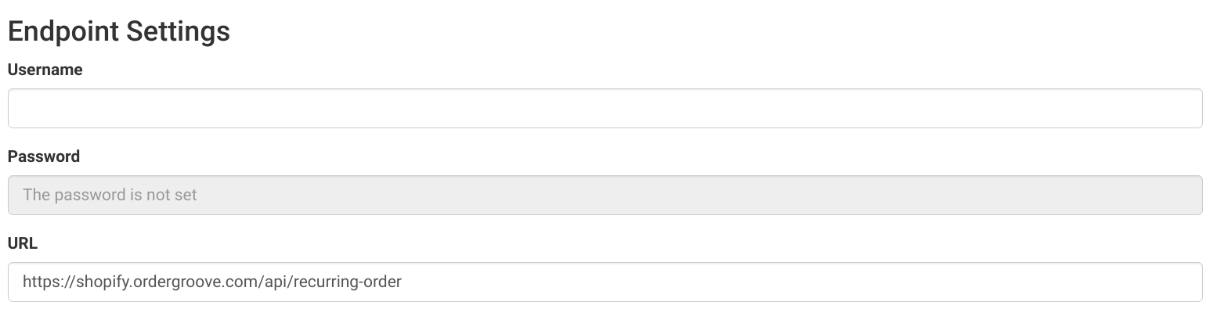
Task: Click blank space after the password placeholder
Action: [x=697, y=195]
